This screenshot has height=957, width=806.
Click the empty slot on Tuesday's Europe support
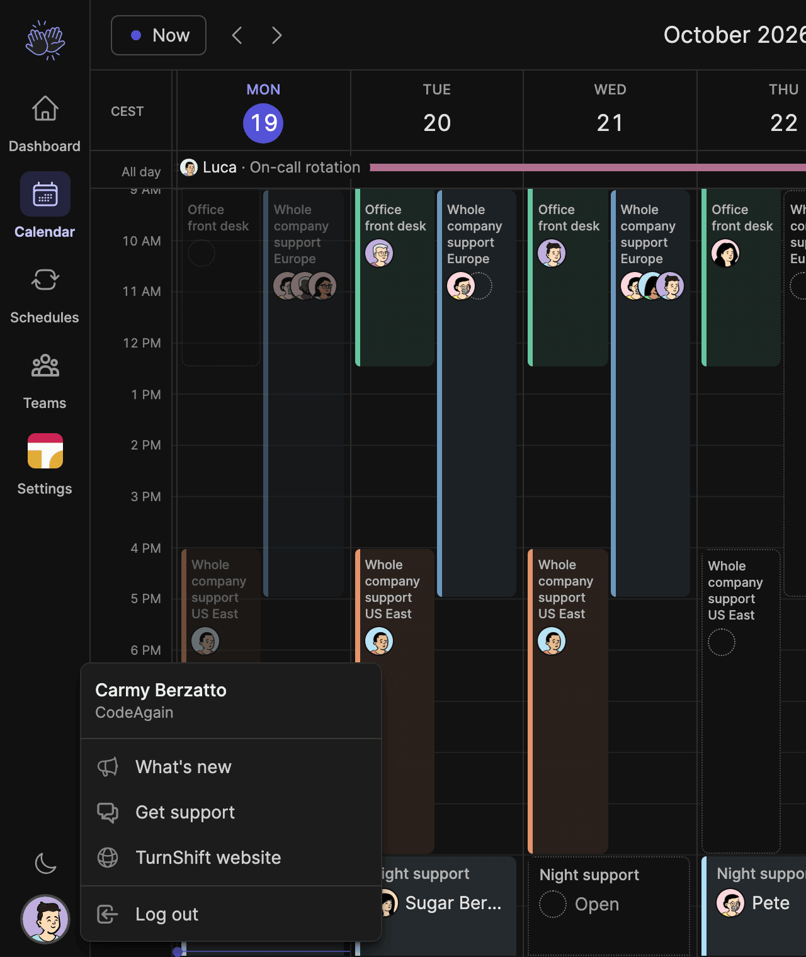479,286
